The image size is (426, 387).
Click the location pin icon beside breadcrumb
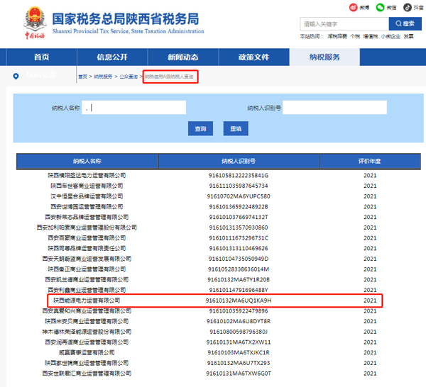[x=16, y=76]
